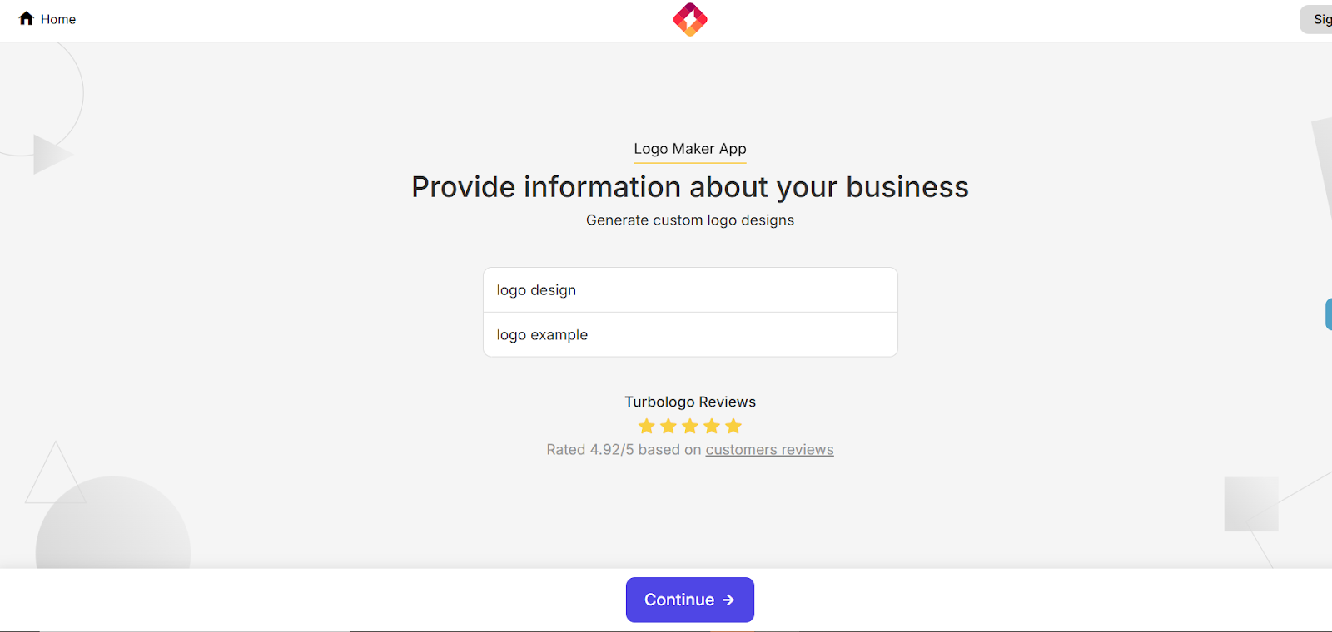This screenshot has width=1332, height=632.
Task: Click the Logo Maker App label
Action: pos(689,149)
